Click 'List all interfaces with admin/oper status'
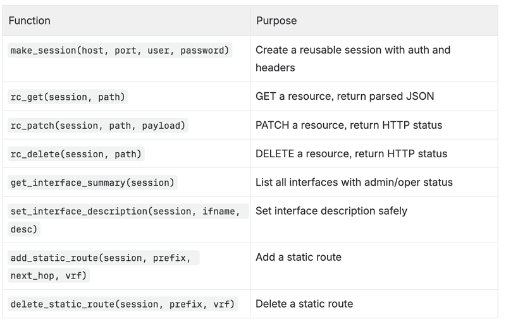 [x=354, y=183]
